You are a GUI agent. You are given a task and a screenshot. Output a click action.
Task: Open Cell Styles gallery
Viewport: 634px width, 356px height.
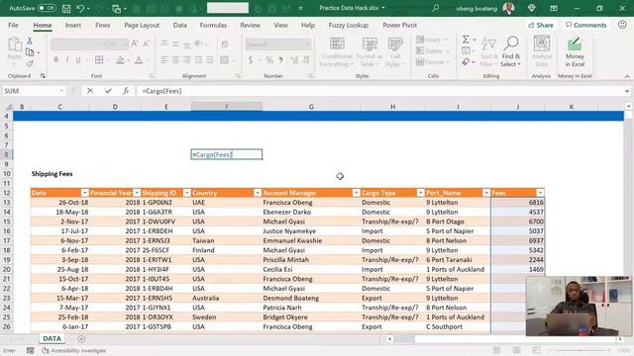pyautogui.click(x=394, y=51)
